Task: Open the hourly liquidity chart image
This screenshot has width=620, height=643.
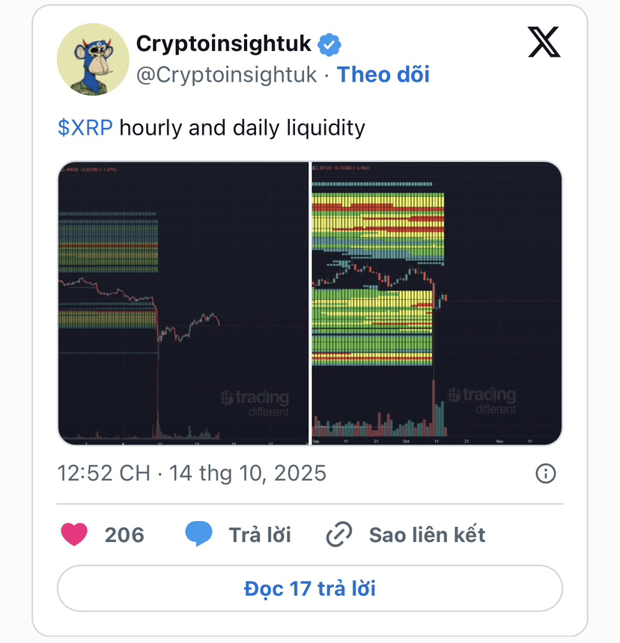Action: click(183, 303)
